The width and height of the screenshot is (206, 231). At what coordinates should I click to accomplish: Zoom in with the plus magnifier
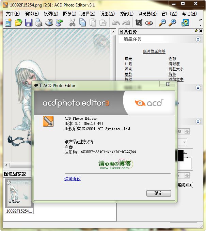click(x=172, y=23)
